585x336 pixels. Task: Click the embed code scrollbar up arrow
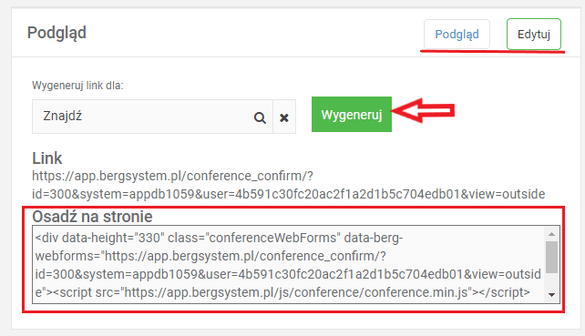click(552, 234)
